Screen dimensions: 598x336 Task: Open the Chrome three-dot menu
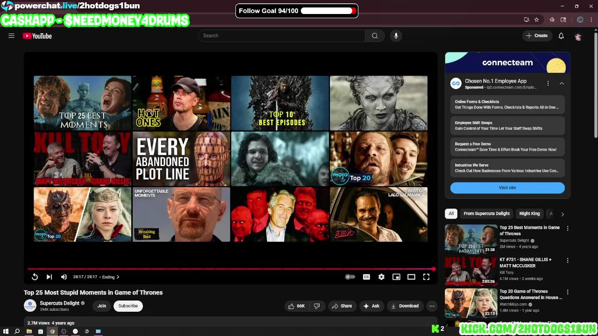pos(591,20)
